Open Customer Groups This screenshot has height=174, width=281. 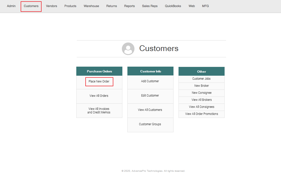tap(150, 124)
